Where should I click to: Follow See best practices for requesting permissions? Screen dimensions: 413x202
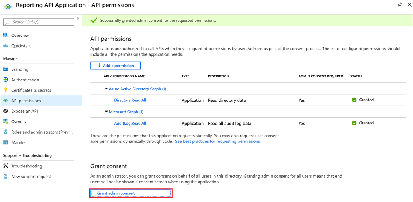pyautogui.click(x=217, y=141)
